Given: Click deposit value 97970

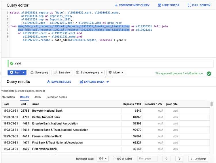Looking at the screenshot, I should (x=137, y=130).
